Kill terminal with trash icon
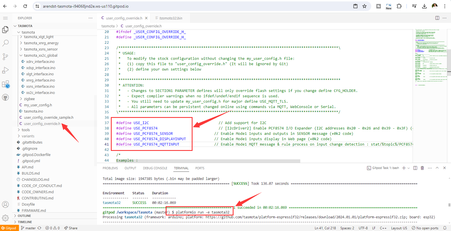The image size is (451, 231). coord(422,168)
